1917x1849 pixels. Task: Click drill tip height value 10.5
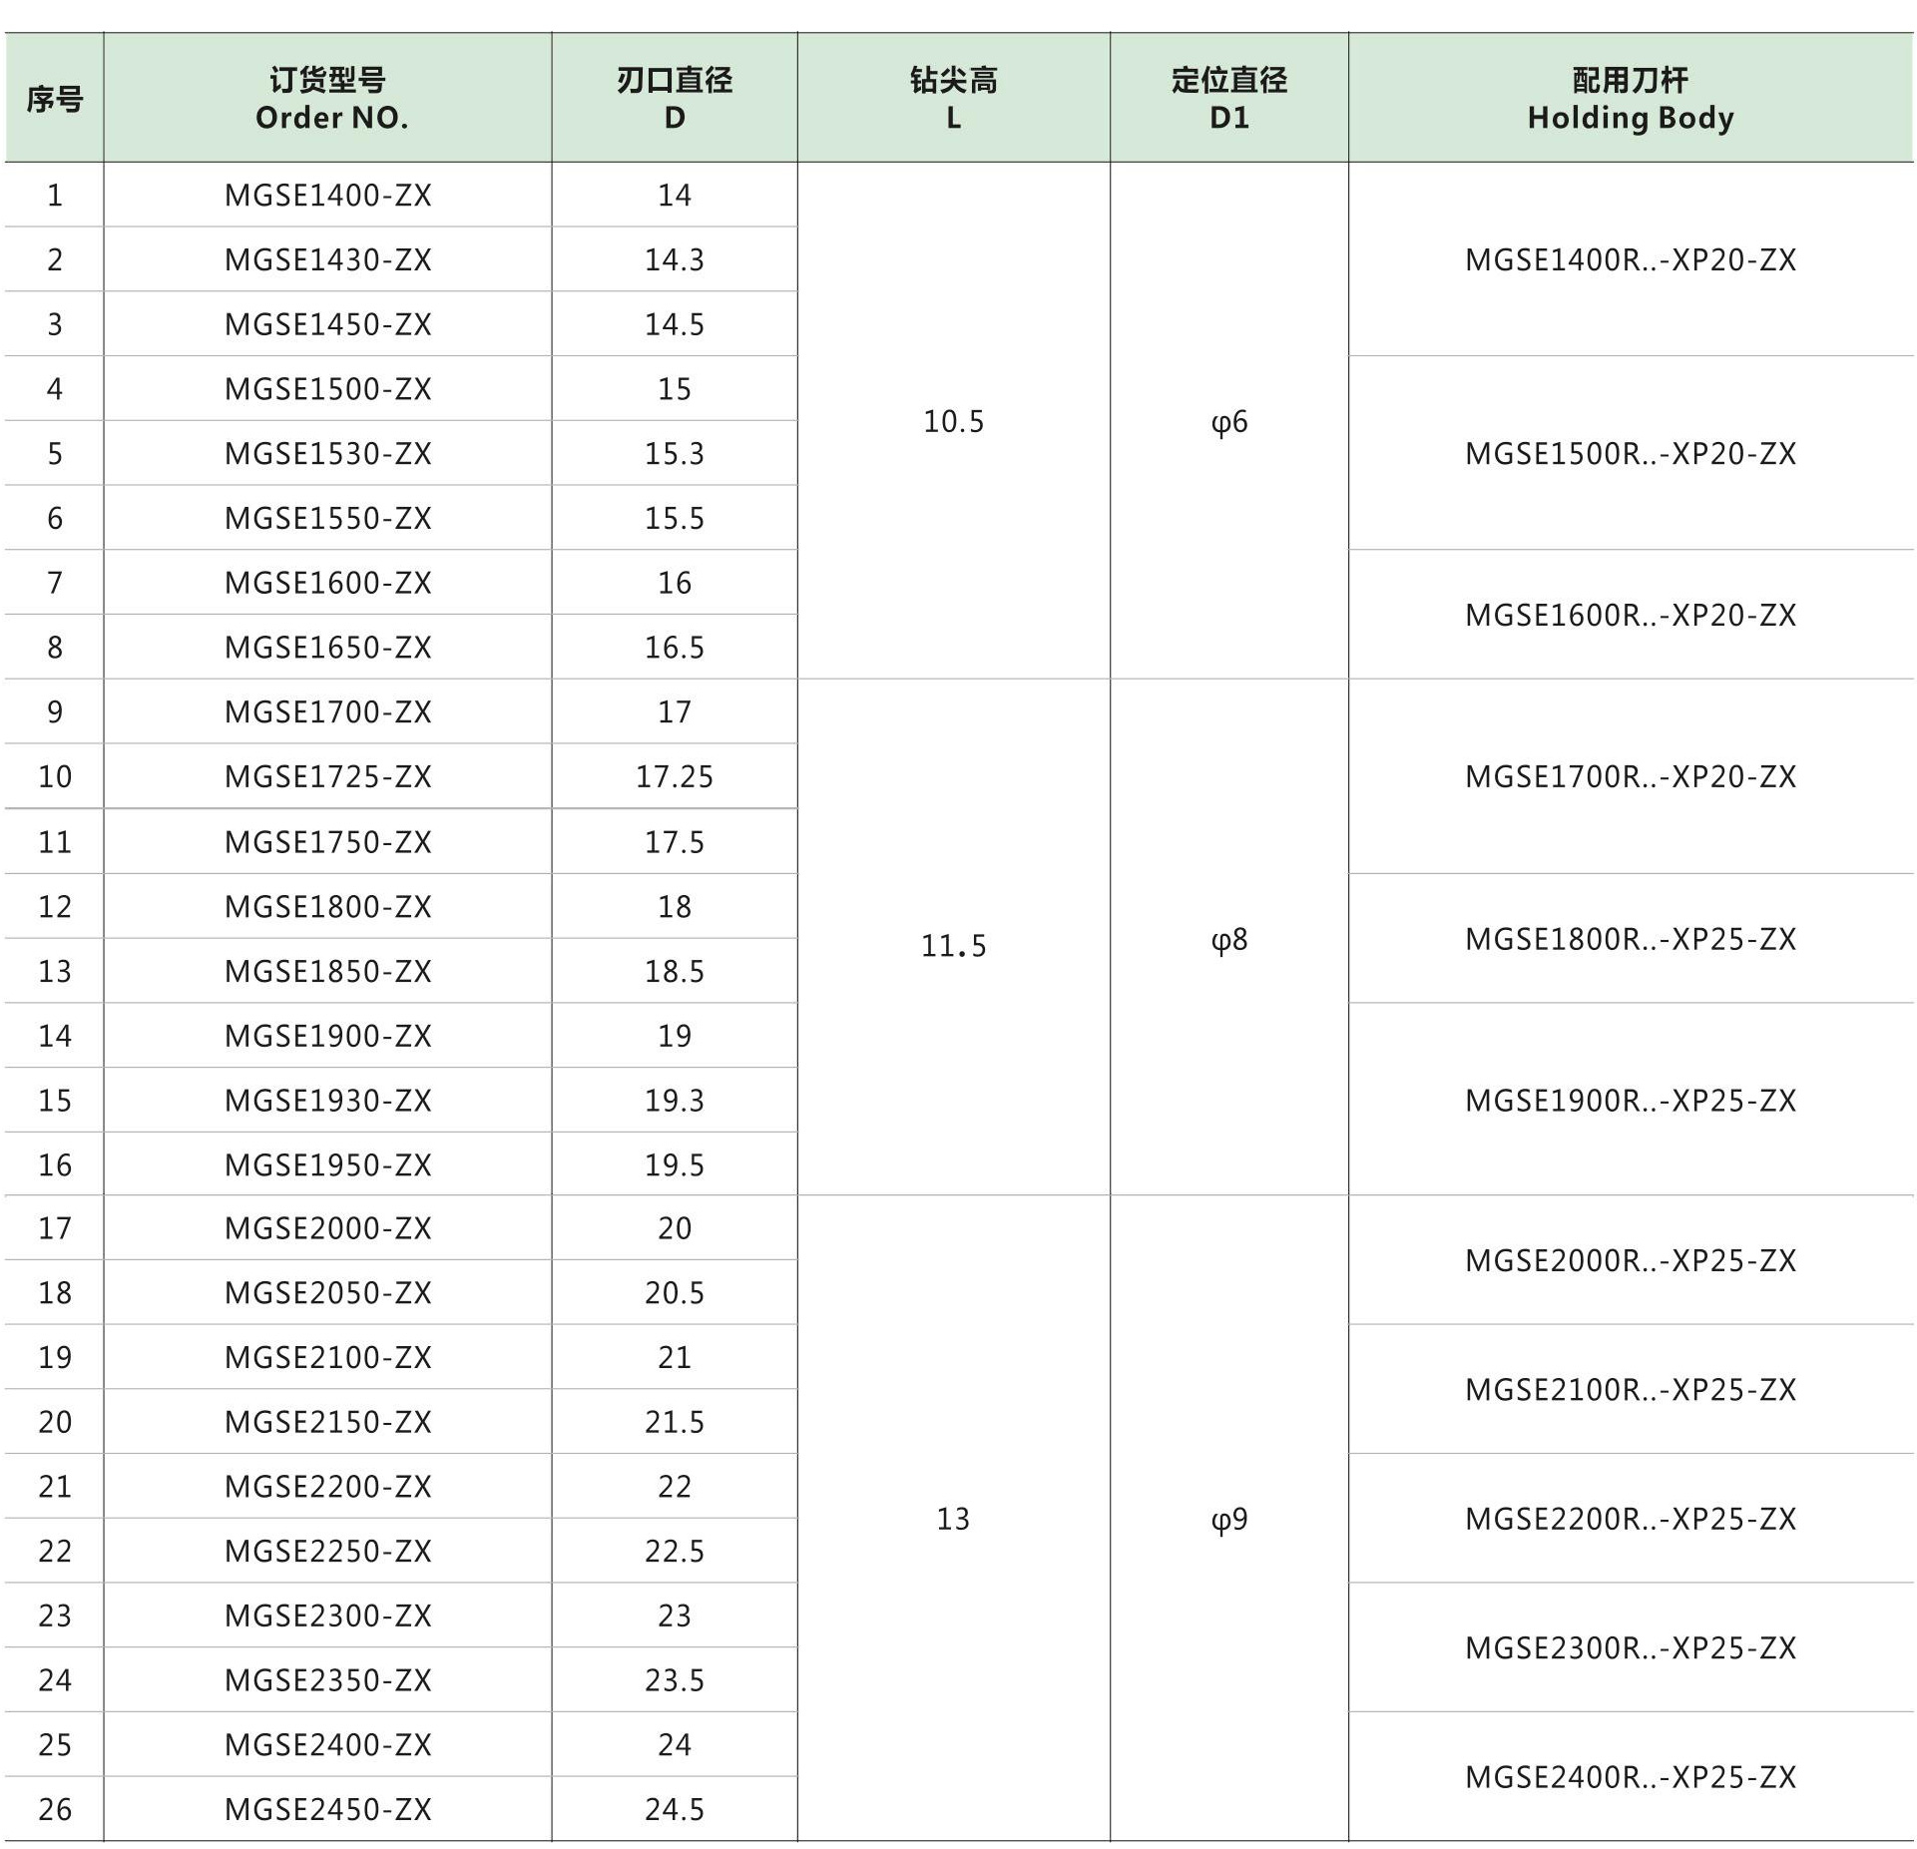coord(953,421)
